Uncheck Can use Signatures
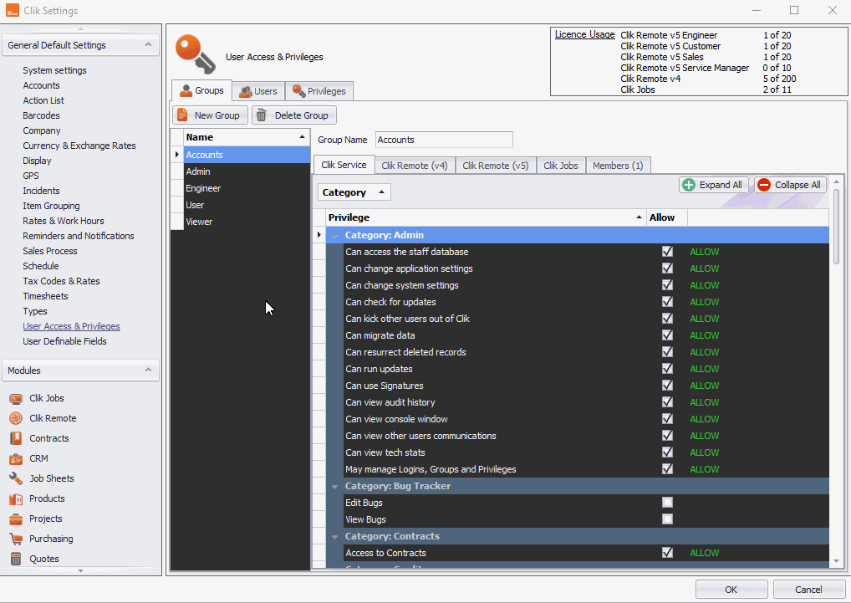The height and width of the screenshot is (603, 851). pos(668,386)
